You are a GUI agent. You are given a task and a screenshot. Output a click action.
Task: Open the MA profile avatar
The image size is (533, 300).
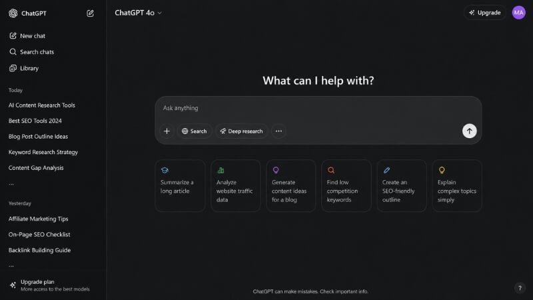(519, 13)
